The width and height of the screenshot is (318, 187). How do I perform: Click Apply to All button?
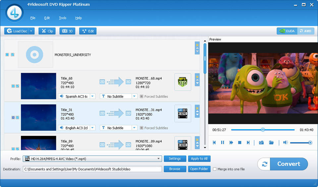point(199,159)
